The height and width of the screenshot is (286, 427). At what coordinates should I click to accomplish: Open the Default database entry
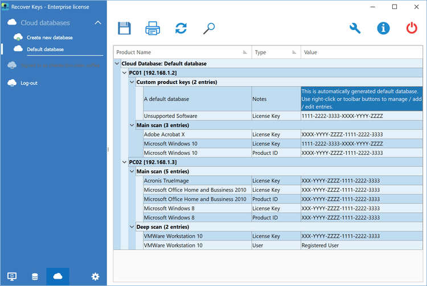[45, 49]
